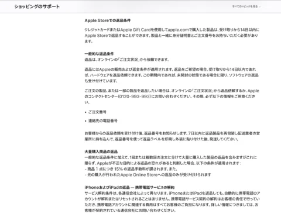Open the ショッピングのサポート header title

pyautogui.click(x=37, y=6)
